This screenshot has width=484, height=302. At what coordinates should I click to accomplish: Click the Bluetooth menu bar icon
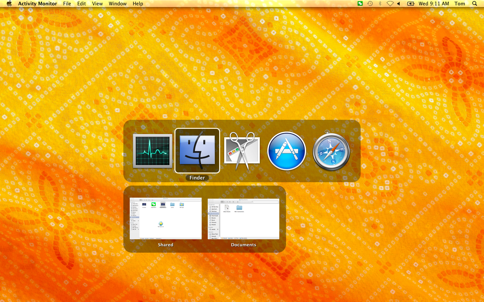380,4
